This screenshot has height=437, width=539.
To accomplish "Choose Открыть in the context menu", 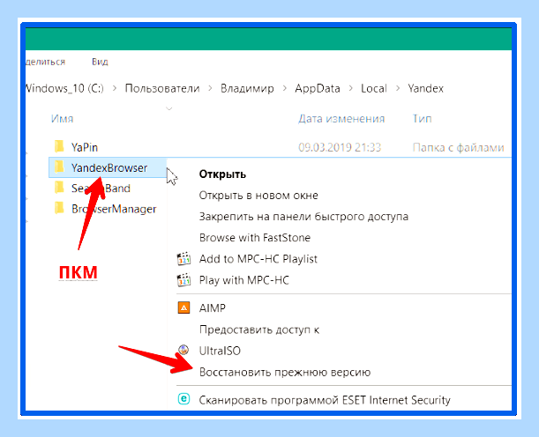I will point(222,174).
